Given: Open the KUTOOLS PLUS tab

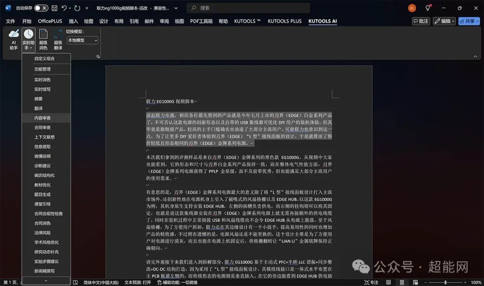Looking at the screenshot, I should tap(285, 21).
